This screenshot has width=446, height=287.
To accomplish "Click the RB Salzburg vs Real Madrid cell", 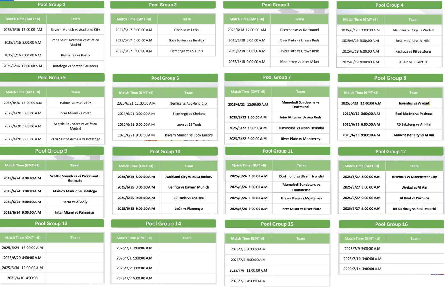I will point(414,209).
